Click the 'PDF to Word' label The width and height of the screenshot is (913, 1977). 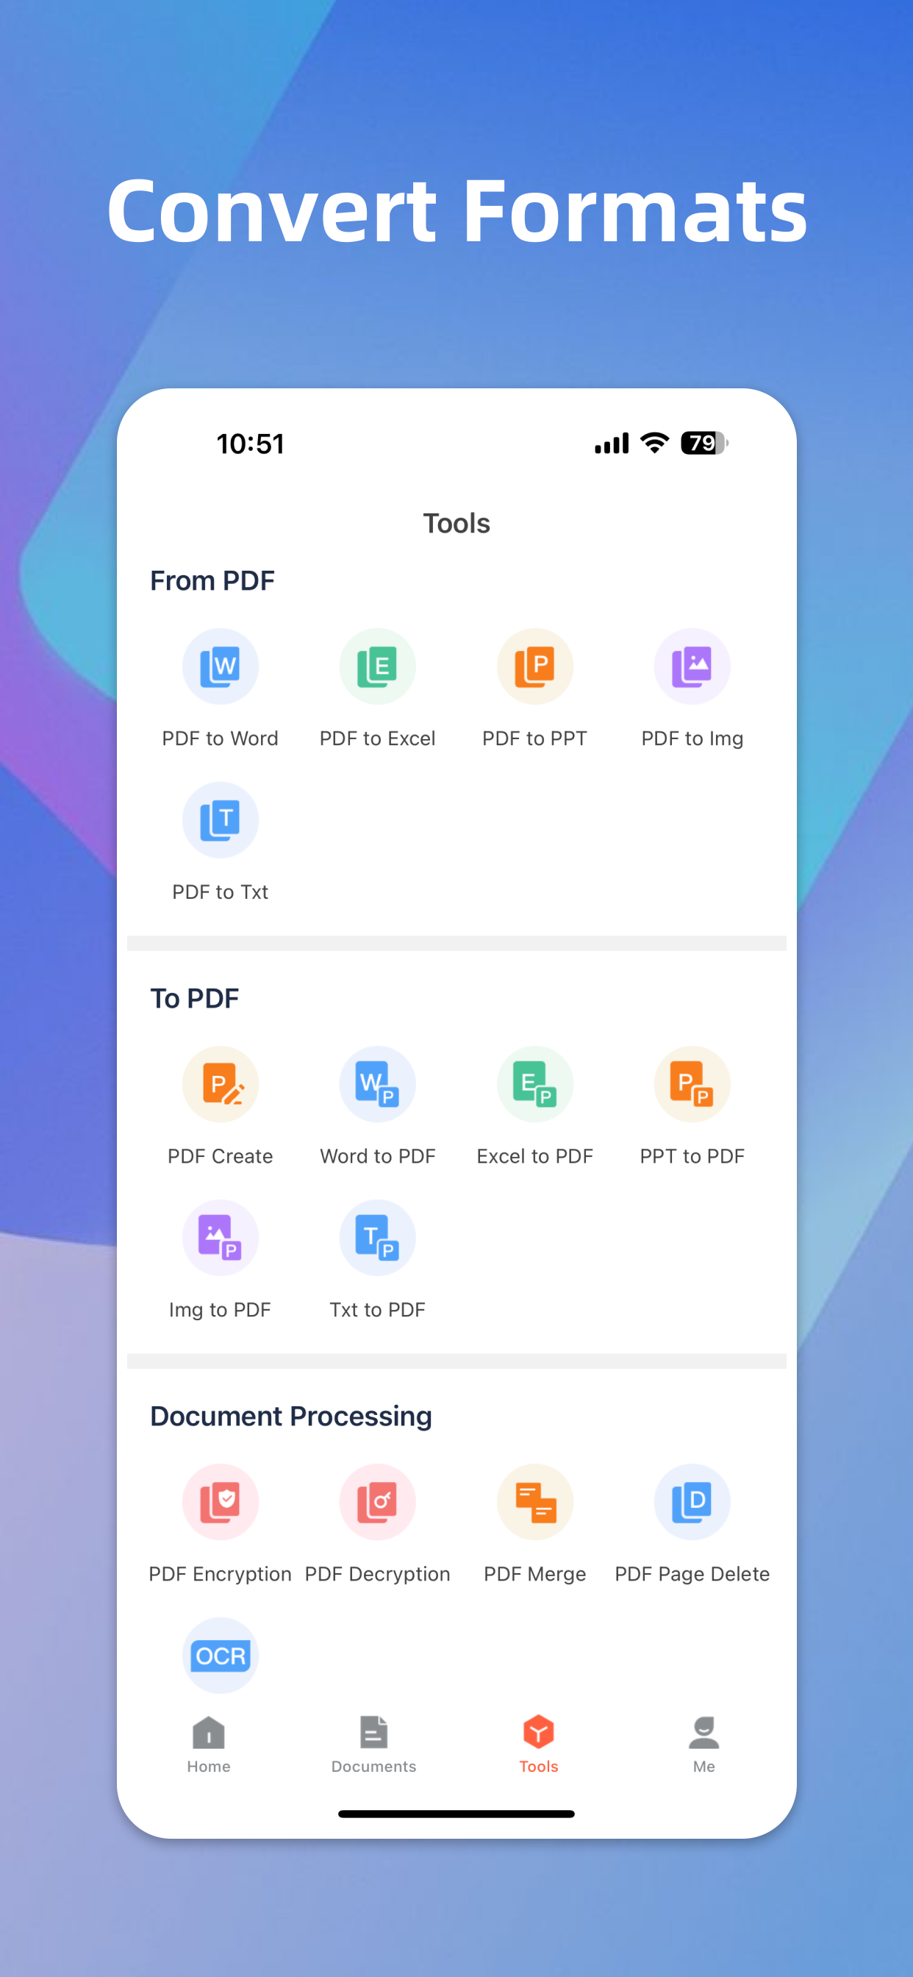point(221,738)
